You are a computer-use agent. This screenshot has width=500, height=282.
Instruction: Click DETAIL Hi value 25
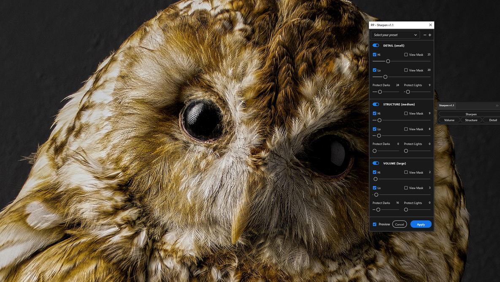tap(429, 55)
